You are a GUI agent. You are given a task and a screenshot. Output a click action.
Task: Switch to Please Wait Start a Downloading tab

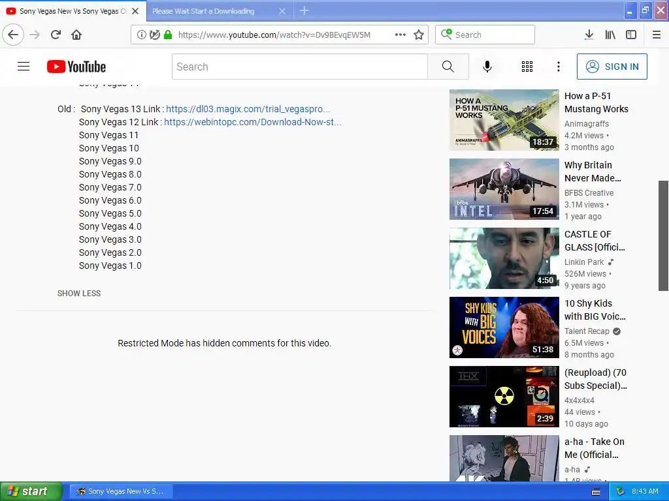coord(220,11)
